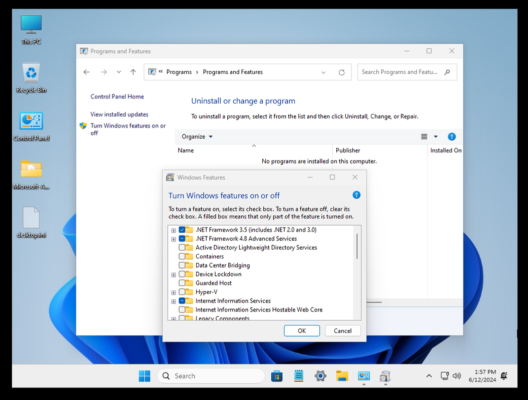Click the search magnifier in Programs and Features
This screenshot has height=400, width=528.
(x=447, y=72)
